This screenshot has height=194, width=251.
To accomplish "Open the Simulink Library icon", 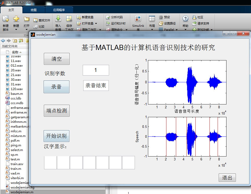I will (x=138, y=19).
